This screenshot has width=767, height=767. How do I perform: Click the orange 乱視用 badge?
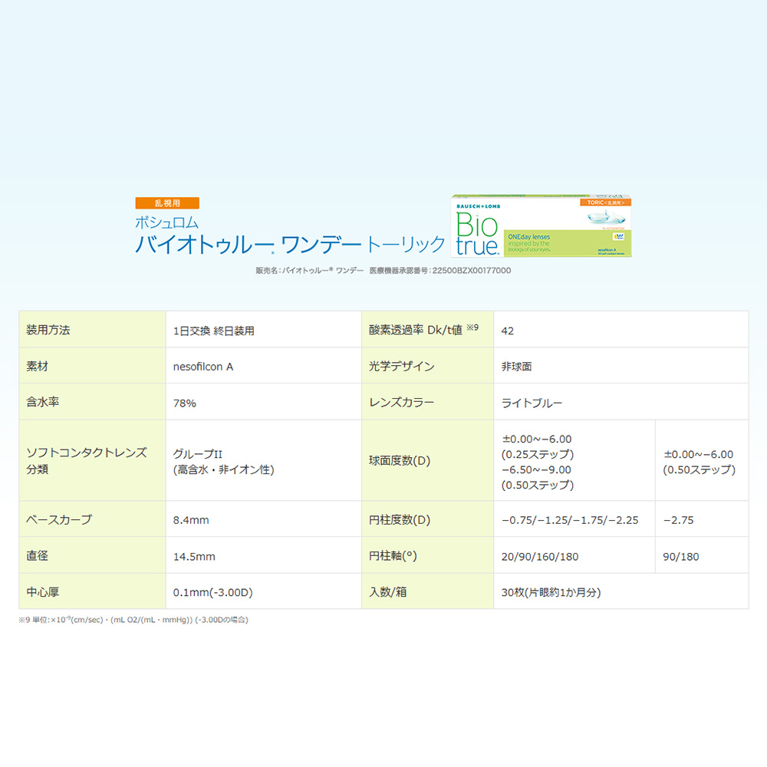coord(167,203)
